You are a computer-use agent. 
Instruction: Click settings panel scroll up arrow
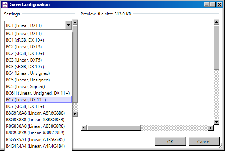tap(75, 22)
